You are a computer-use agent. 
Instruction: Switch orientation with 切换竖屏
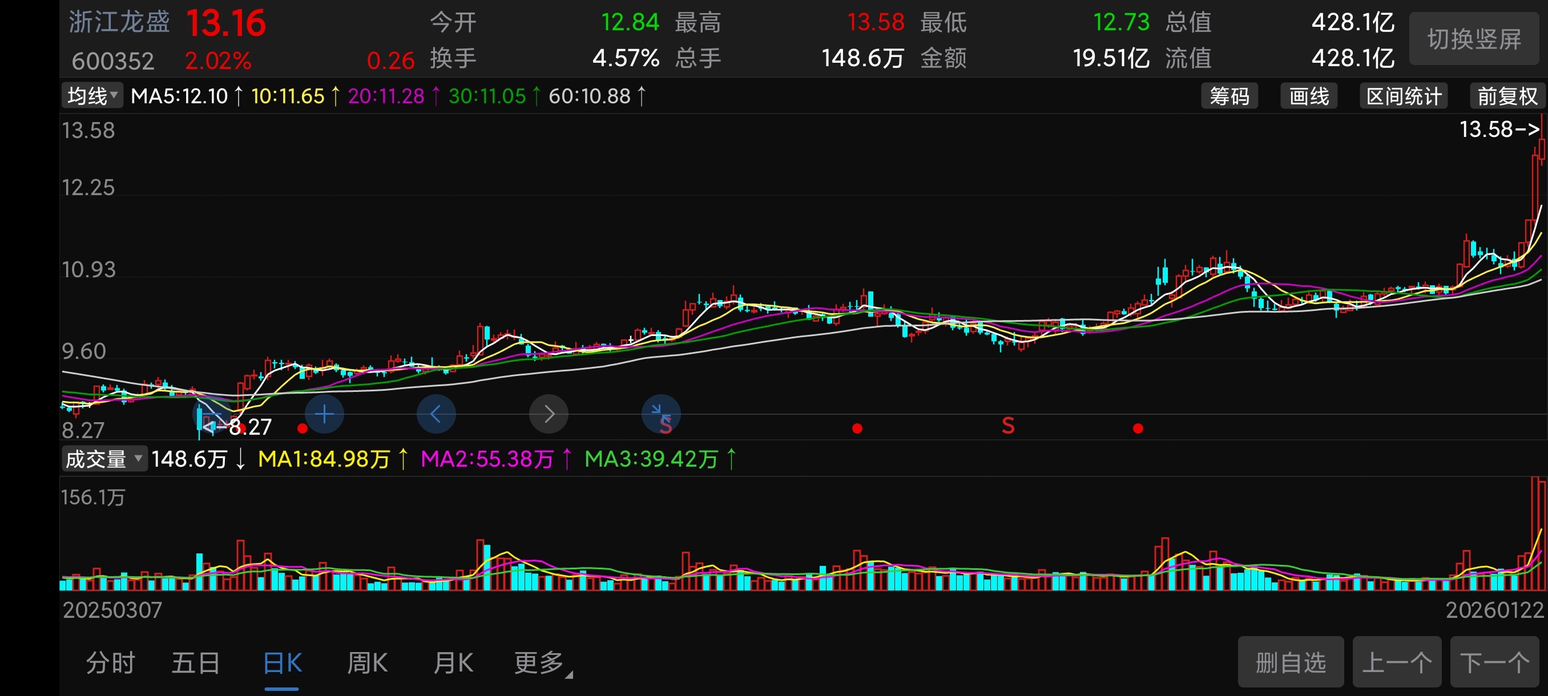(1473, 39)
